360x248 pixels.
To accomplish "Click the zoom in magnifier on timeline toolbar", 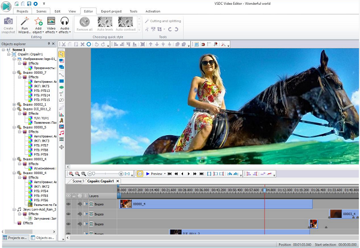I will click(x=71, y=174).
